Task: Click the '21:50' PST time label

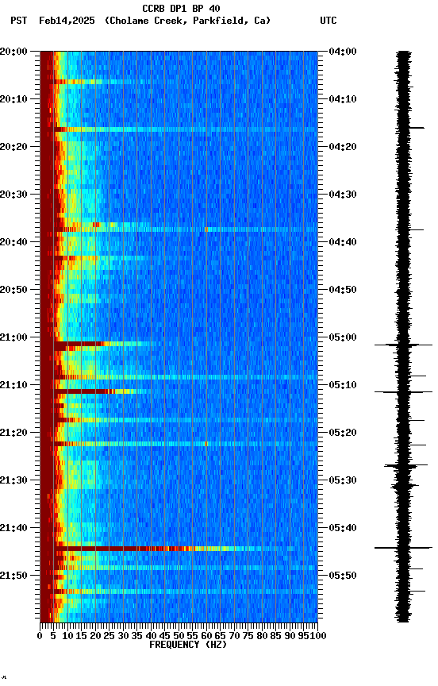Action: coord(13,576)
